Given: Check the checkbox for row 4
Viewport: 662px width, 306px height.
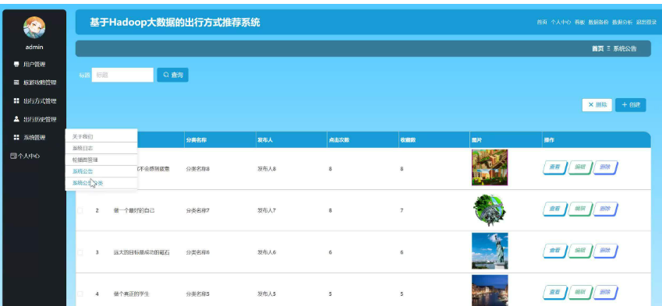Looking at the screenshot, I should [x=80, y=294].
